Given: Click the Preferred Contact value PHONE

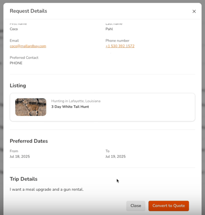Looking at the screenshot, I should pyautogui.click(x=16, y=63).
